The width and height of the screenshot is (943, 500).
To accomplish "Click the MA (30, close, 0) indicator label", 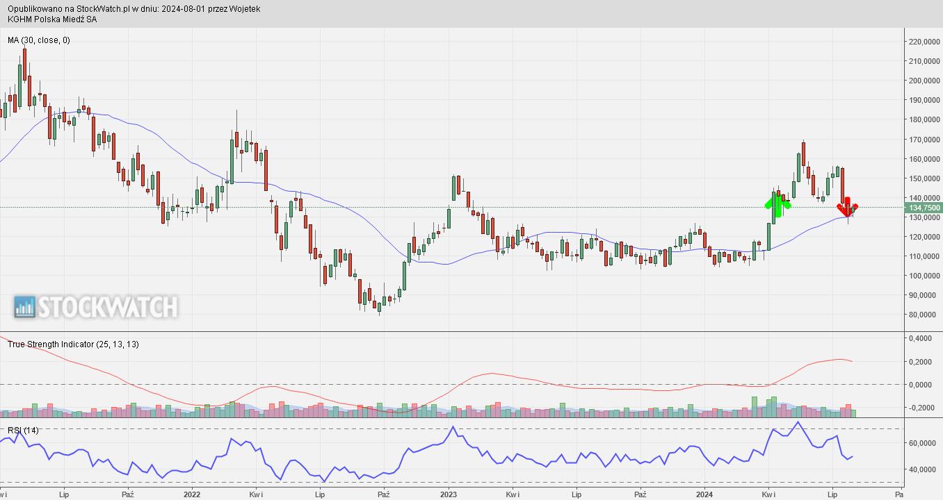I will tap(39, 40).
